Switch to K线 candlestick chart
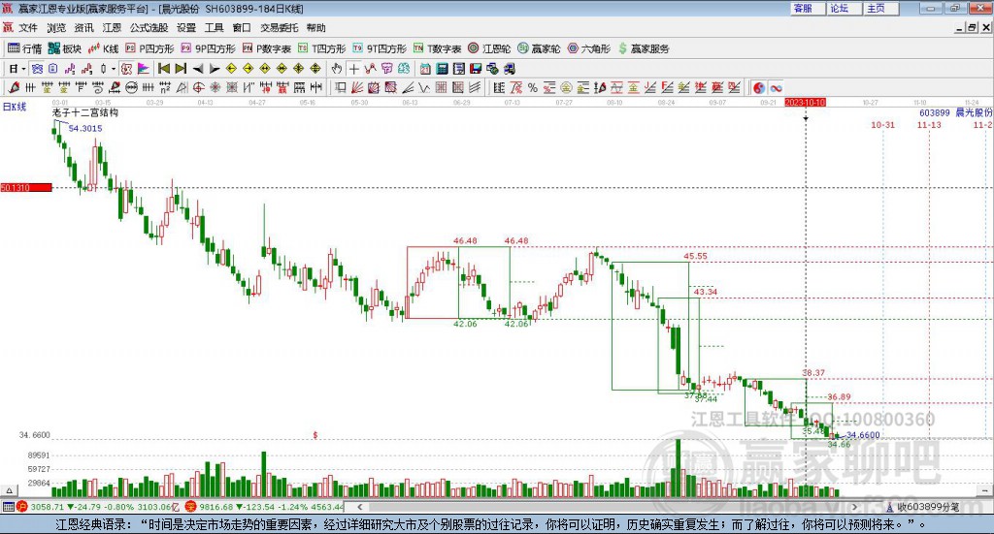 pos(103,48)
